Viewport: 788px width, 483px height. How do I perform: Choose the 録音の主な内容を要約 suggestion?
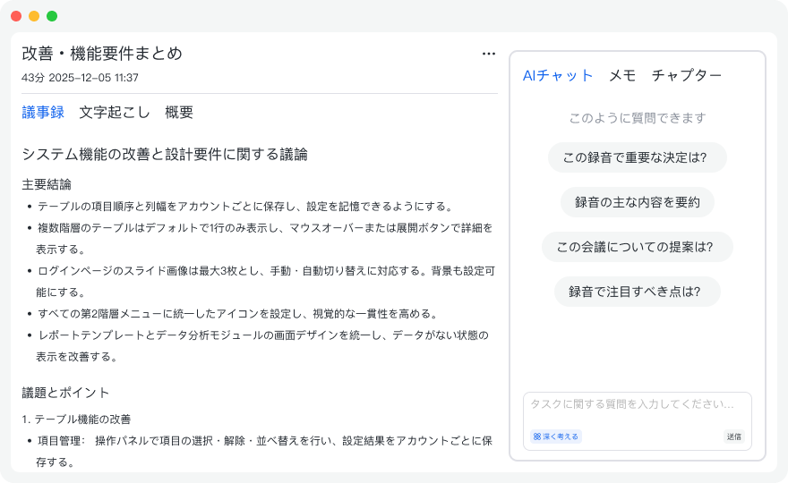coord(638,202)
